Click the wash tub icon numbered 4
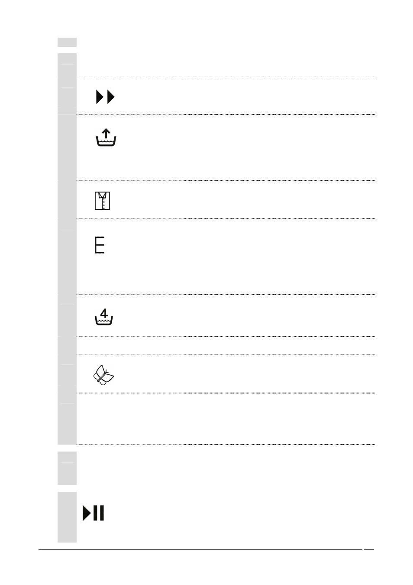This screenshot has height=585, width=413. pyautogui.click(x=104, y=317)
